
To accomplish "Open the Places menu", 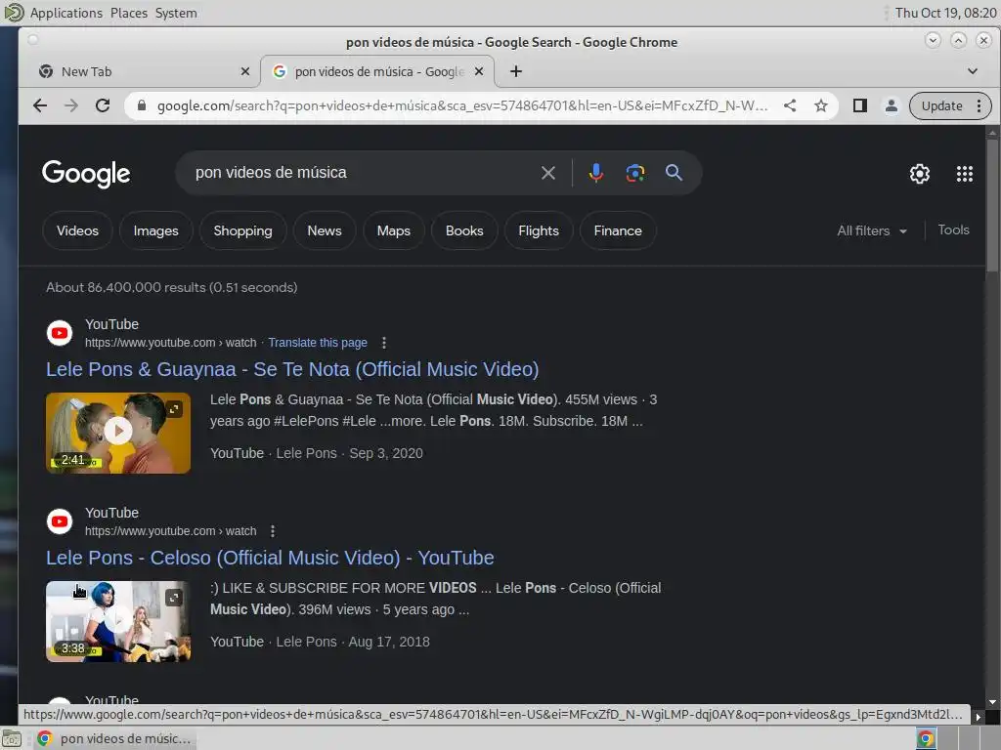I will 128,13.
